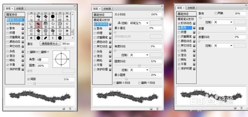Viewport: 248px width, 117px height.
Task: Click the 31% spacing field
Action: (69, 79)
